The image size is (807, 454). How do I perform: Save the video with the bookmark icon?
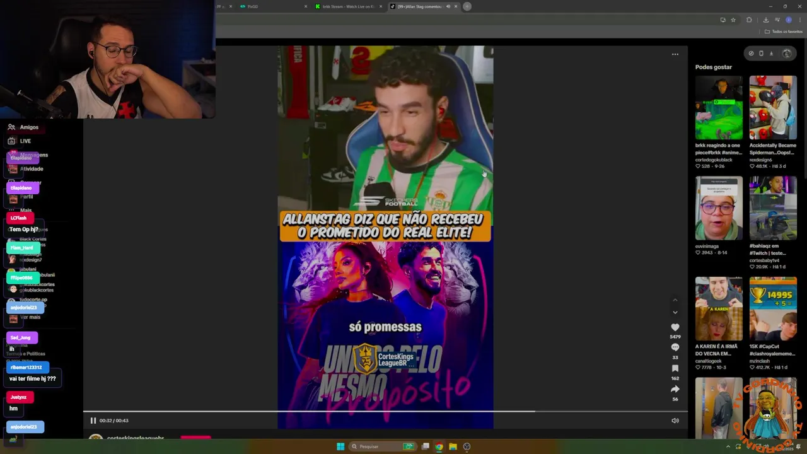675,368
